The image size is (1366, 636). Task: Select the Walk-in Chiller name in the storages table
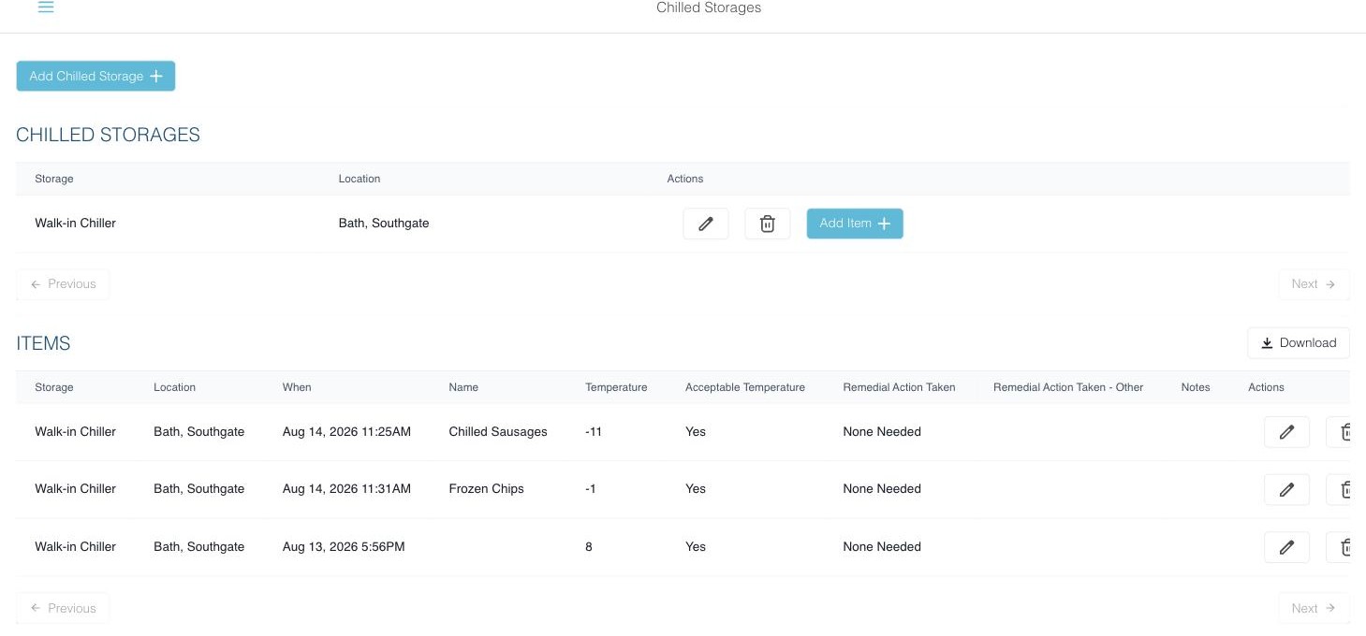pyautogui.click(x=76, y=224)
